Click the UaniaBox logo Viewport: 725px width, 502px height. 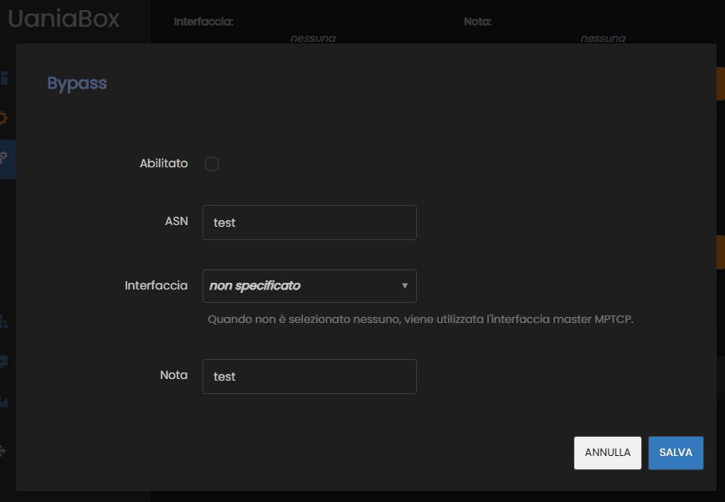point(64,18)
